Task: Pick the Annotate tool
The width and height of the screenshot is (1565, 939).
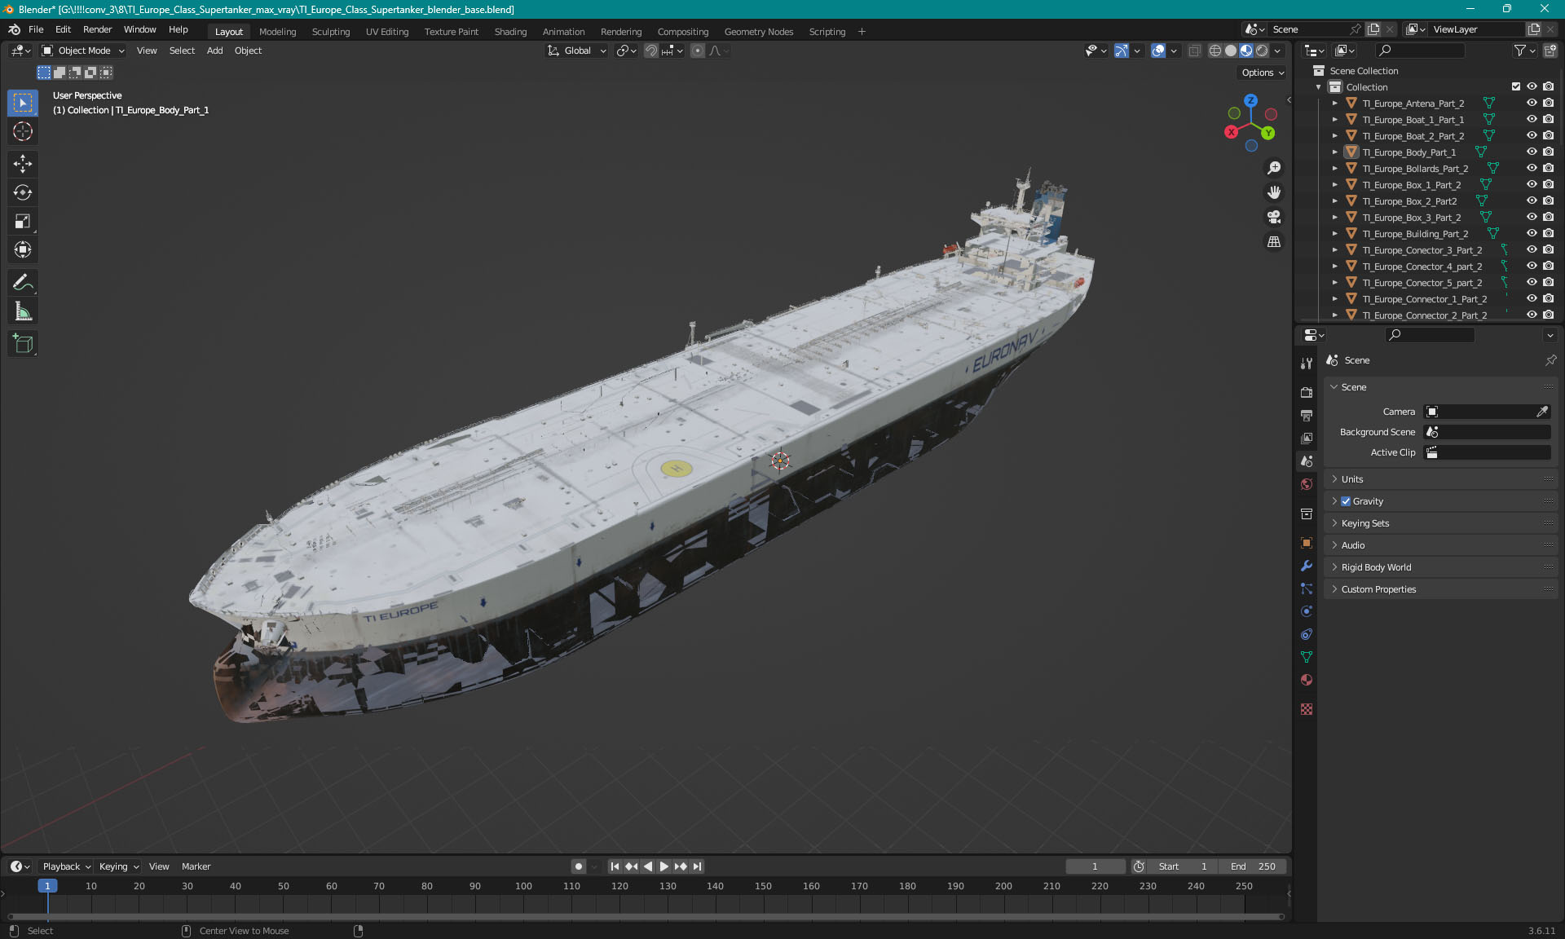Action: click(23, 283)
